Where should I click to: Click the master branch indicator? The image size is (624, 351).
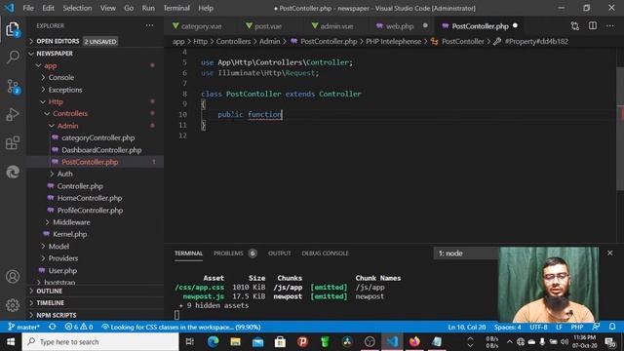23,328
